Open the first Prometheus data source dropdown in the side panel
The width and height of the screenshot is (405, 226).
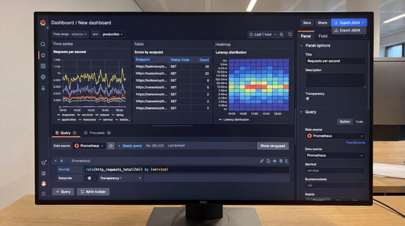click(x=335, y=136)
